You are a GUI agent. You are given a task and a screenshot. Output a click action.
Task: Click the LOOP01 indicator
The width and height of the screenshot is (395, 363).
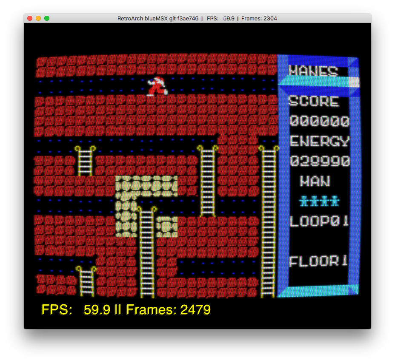tap(319, 221)
